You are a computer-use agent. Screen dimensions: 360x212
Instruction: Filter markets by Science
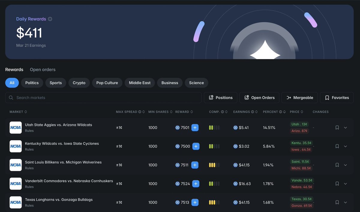pyautogui.click(x=196, y=83)
